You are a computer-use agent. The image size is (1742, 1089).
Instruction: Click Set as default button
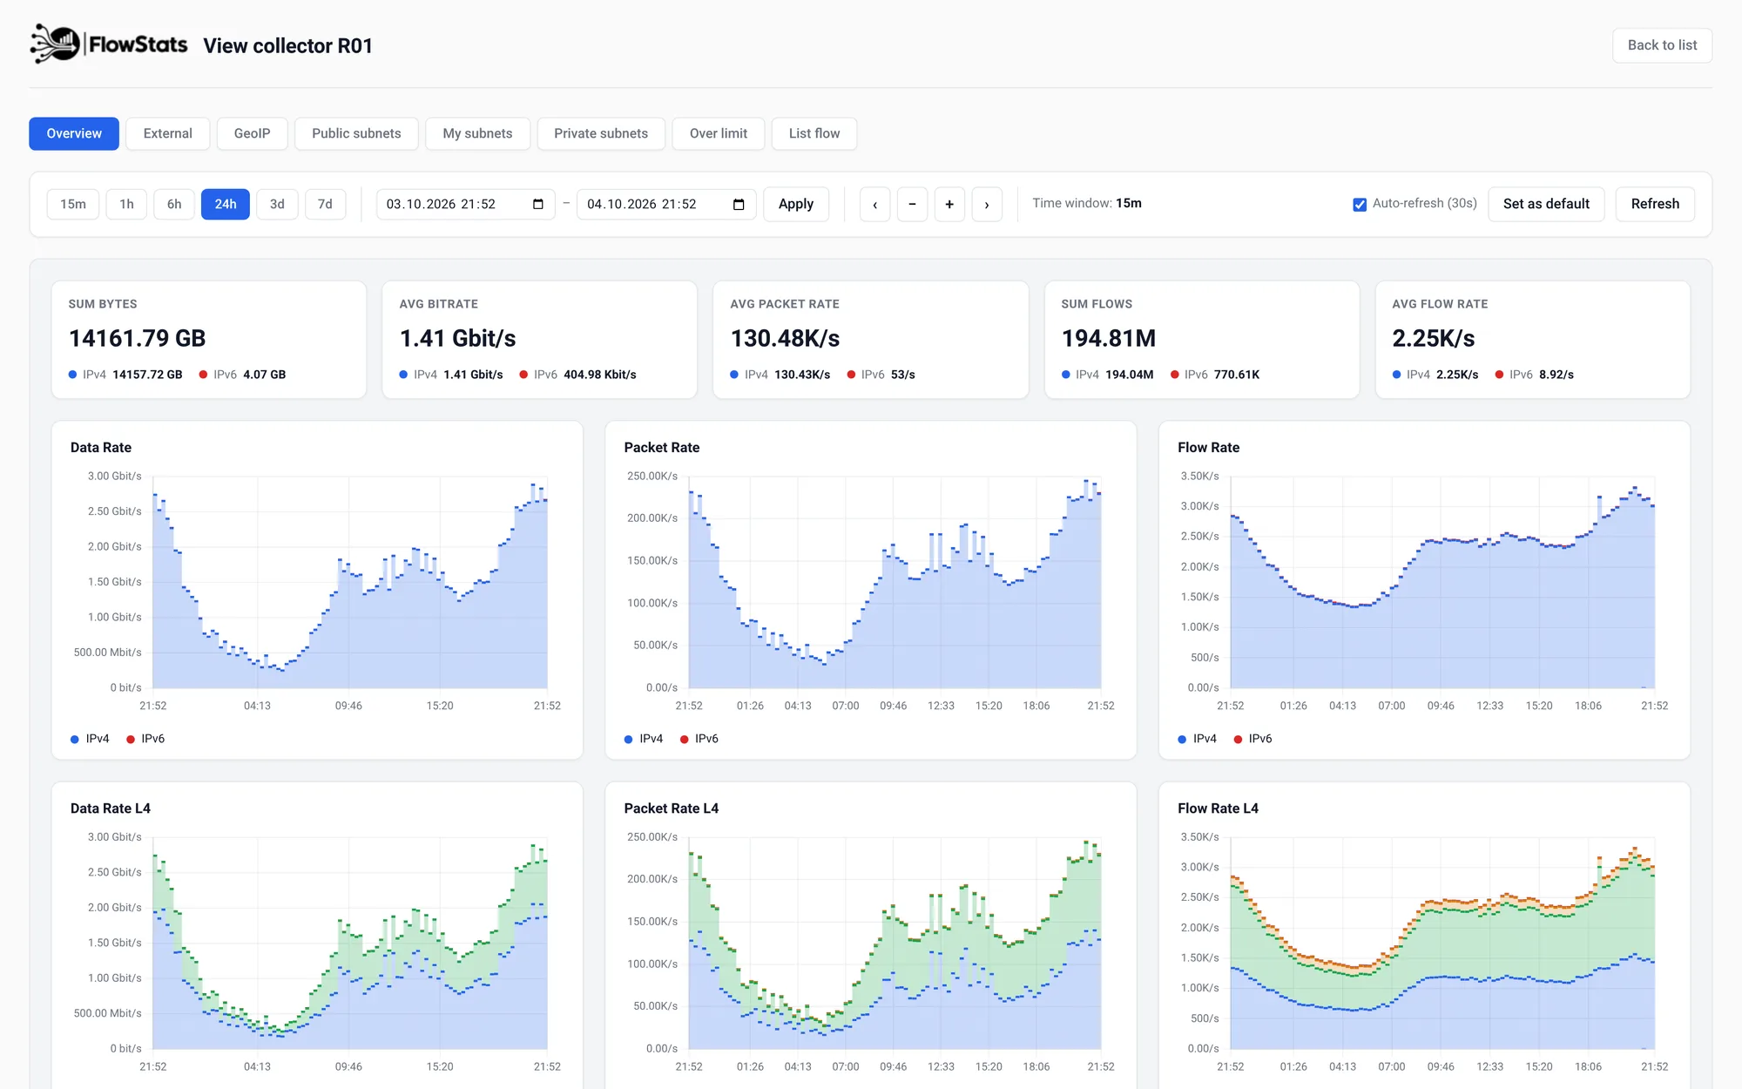[1546, 204]
